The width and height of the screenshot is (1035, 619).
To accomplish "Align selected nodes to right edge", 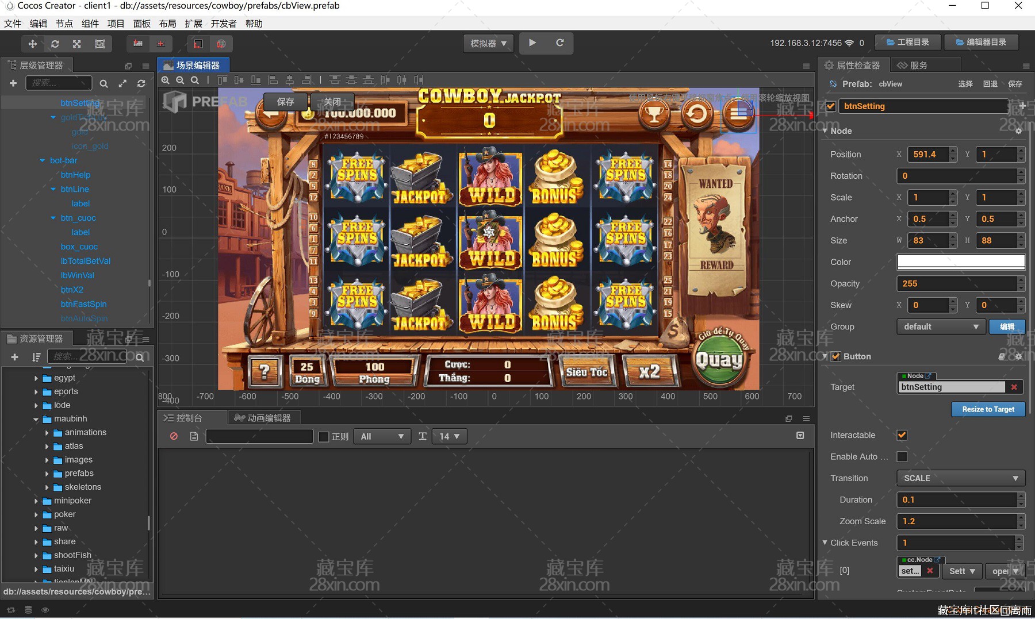I will click(x=306, y=80).
